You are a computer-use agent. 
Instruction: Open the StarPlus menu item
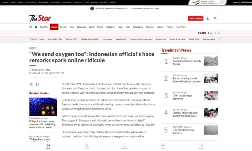[44, 27]
